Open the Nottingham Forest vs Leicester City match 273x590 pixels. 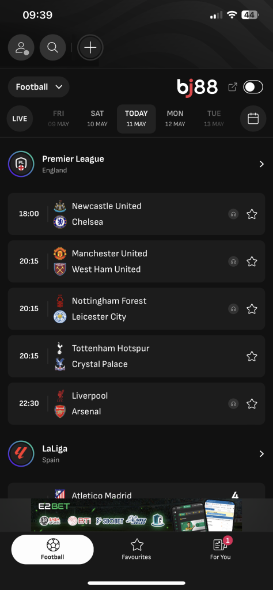click(136, 309)
